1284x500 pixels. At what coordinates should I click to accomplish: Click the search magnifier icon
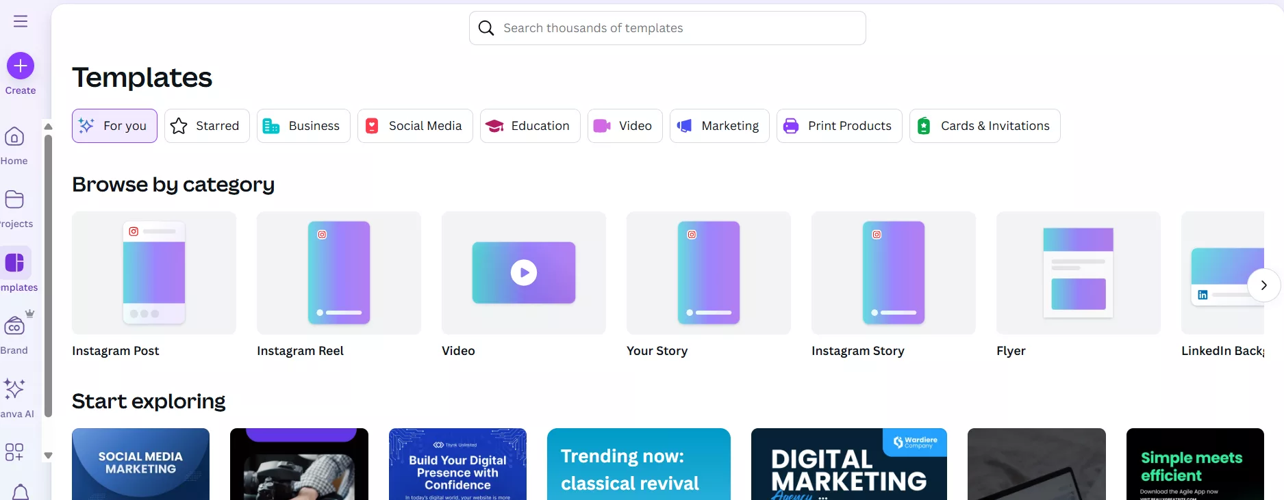tap(486, 28)
